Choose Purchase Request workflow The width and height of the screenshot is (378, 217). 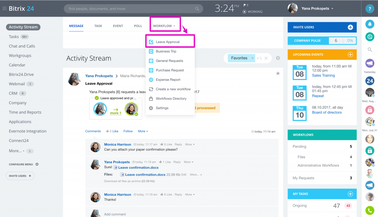click(170, 70)
